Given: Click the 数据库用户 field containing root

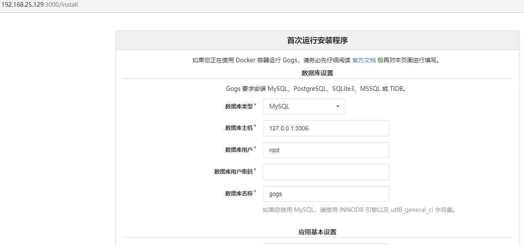Looking at the screenshot, I should click(x=326, y=150).
